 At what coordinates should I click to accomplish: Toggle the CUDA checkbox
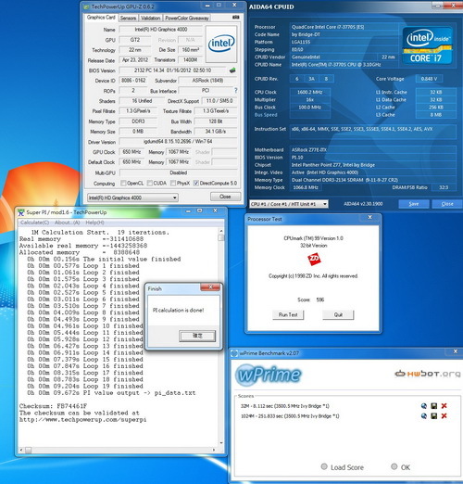[x=150, y=183]
